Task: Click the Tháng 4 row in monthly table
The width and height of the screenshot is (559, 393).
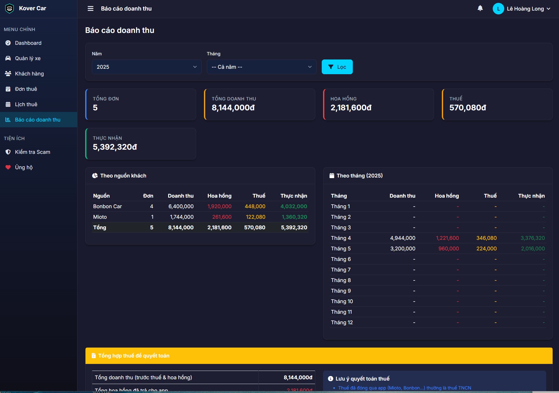Action: tap(437, 238)
